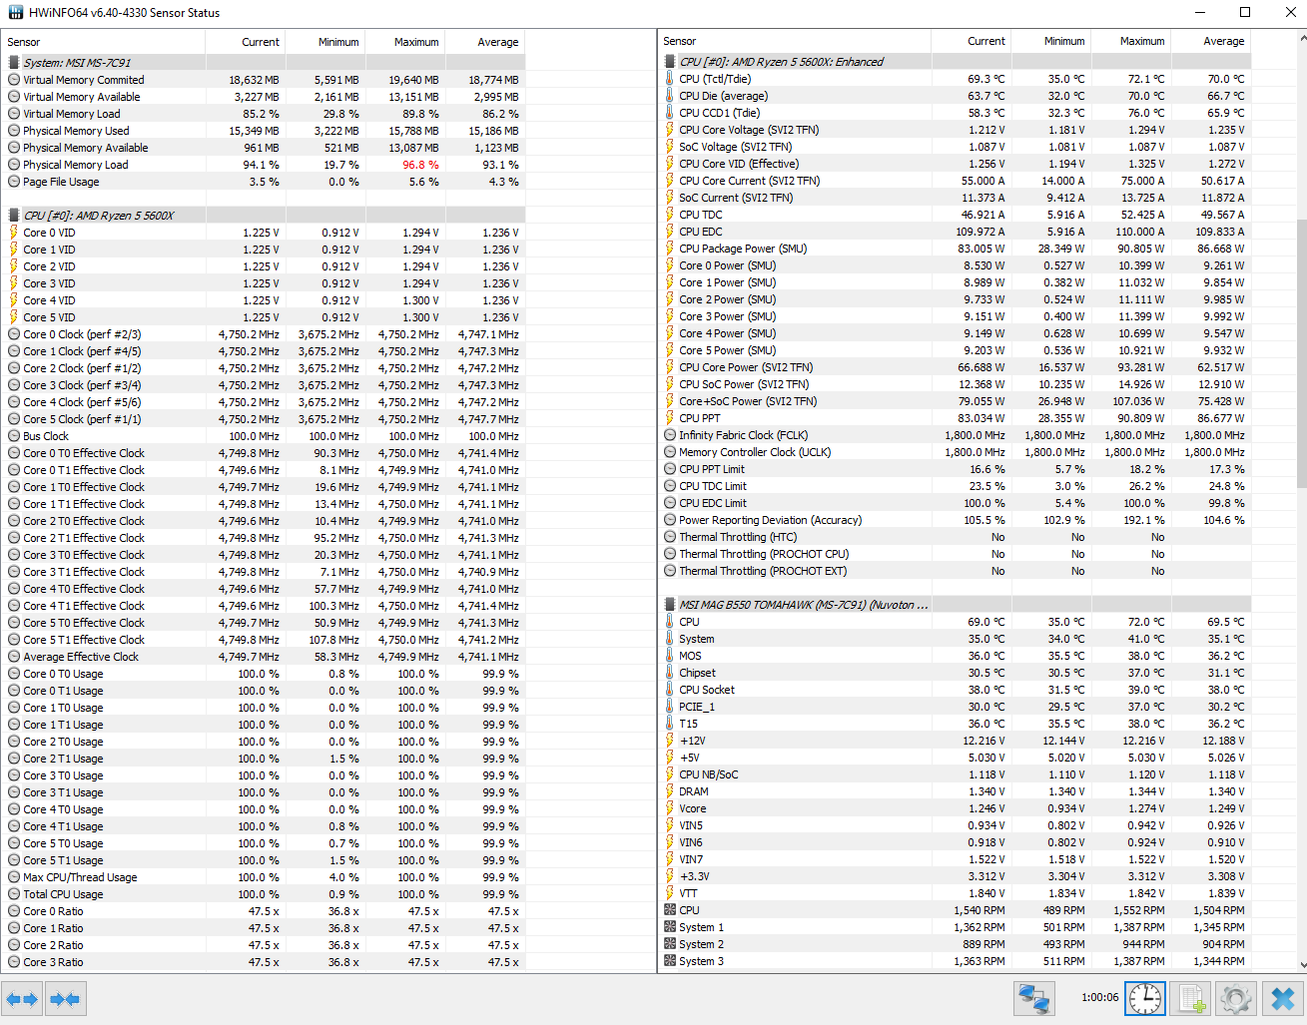
Task: Click icon beside Virtual Memory Commited
Action: click(14, 80)
